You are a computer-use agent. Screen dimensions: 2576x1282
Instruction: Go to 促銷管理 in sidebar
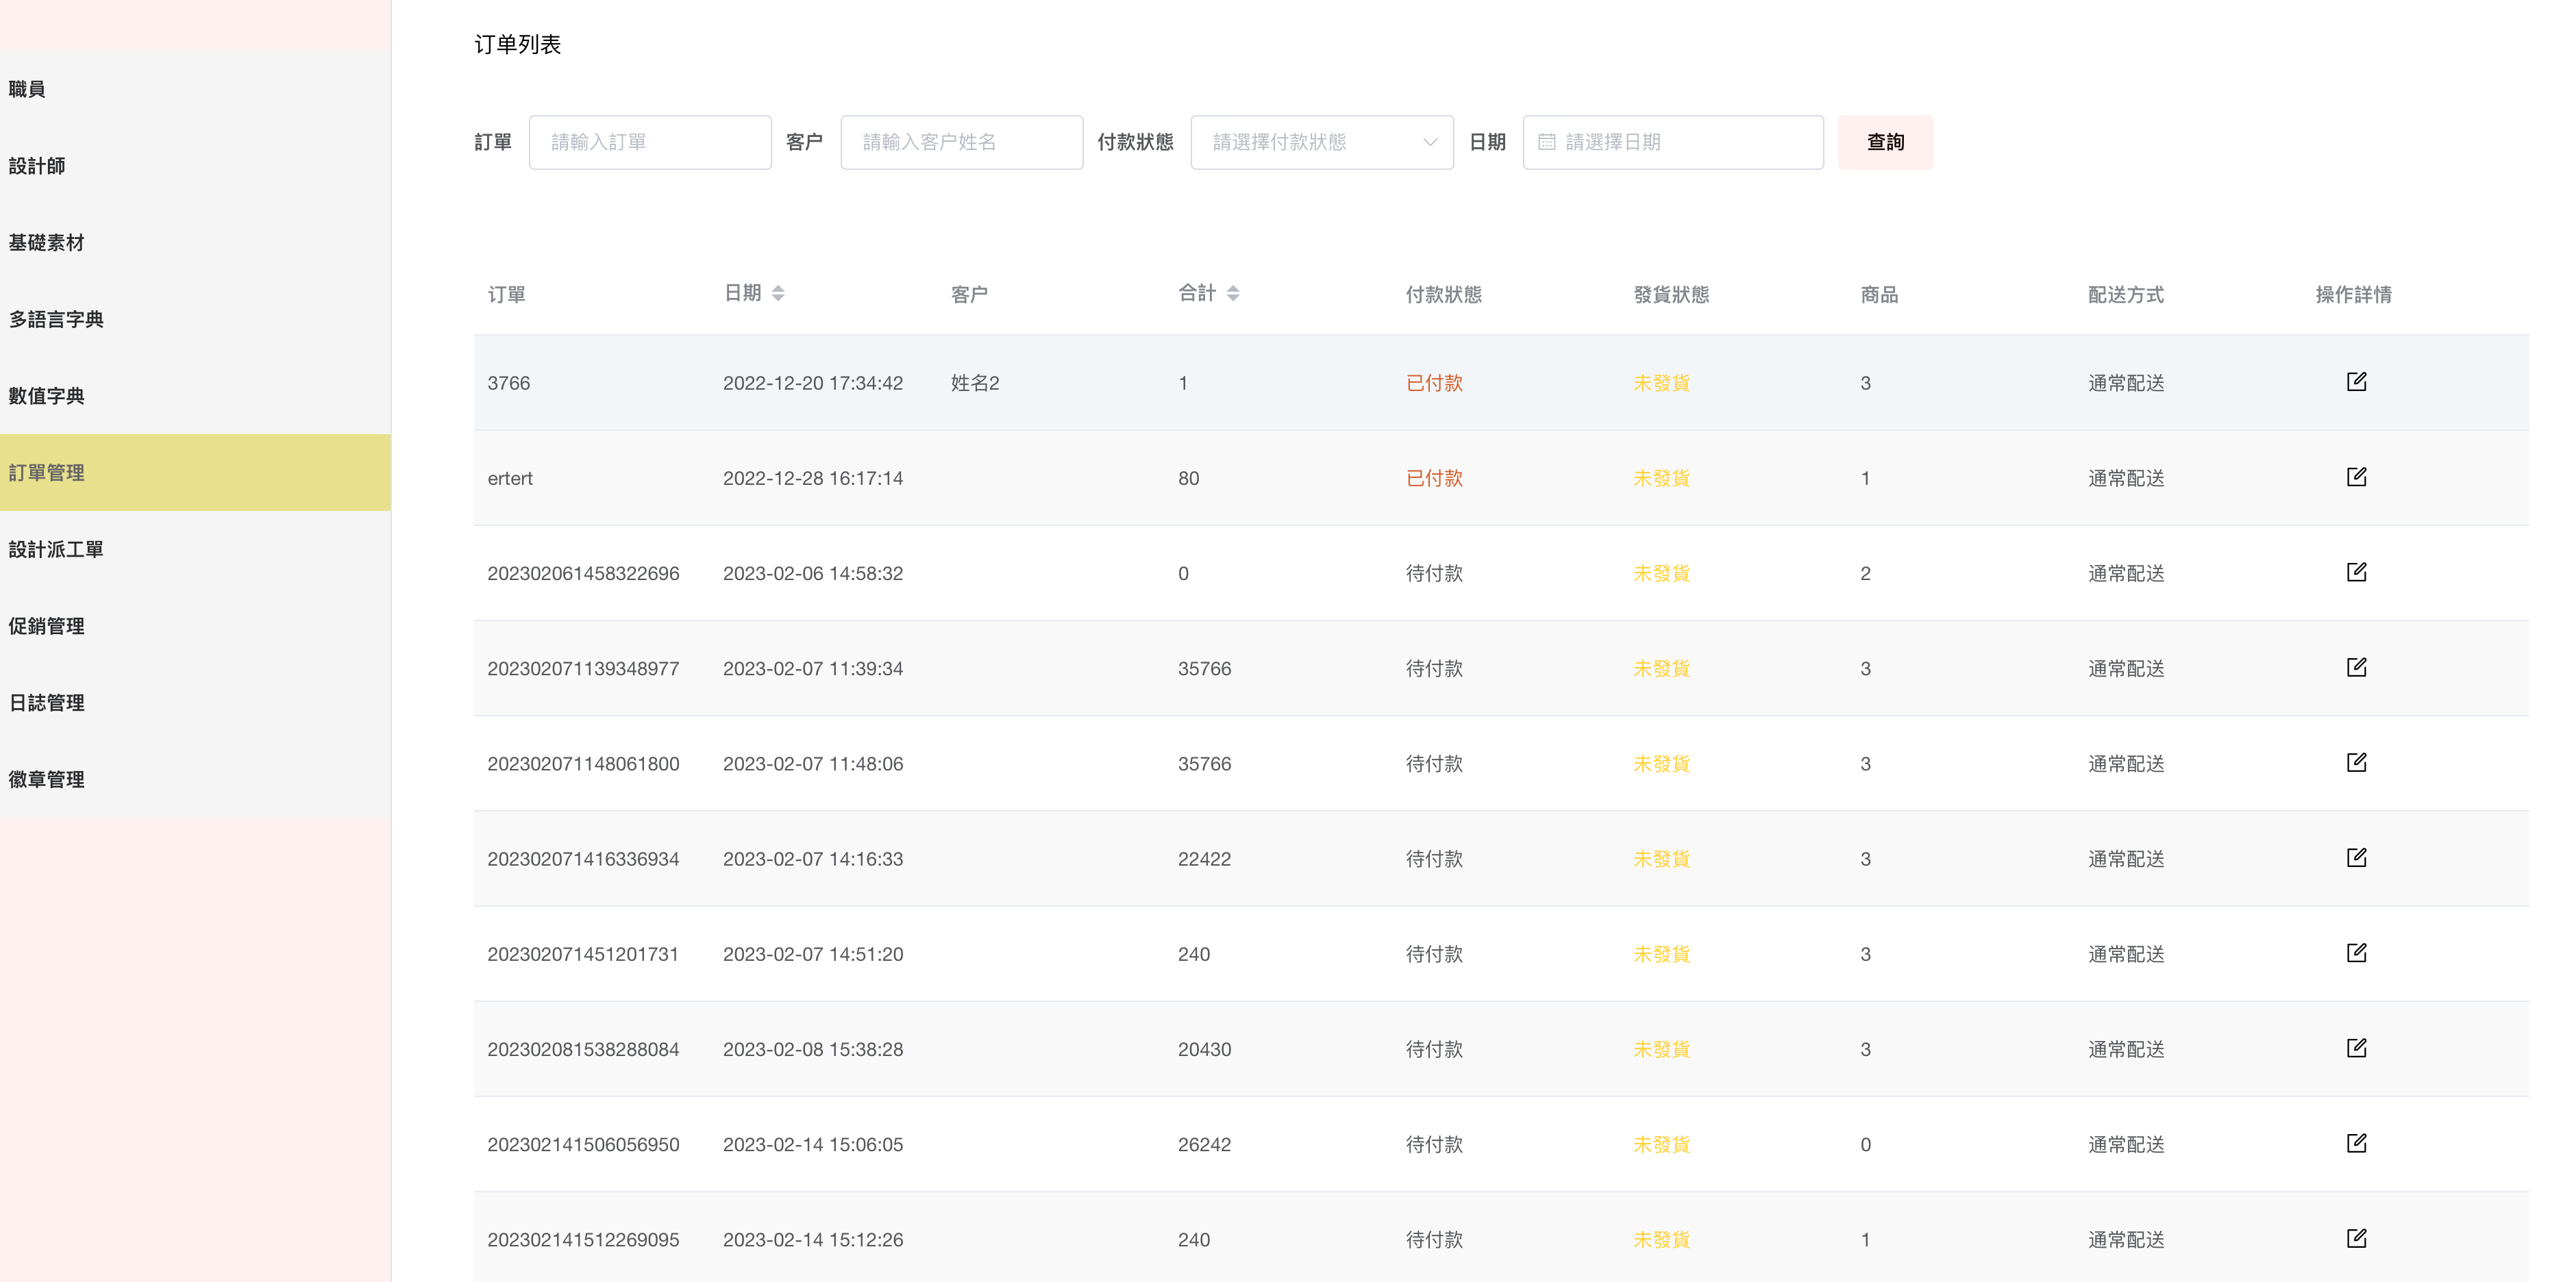47,625
